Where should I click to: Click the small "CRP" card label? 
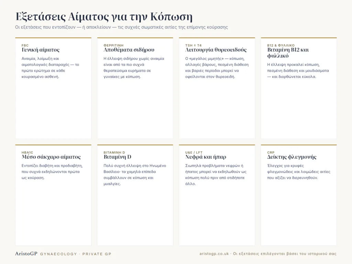[x=271, y=152]
